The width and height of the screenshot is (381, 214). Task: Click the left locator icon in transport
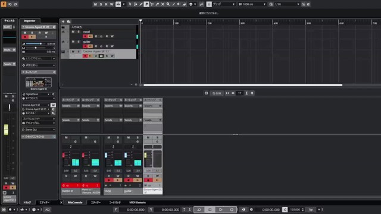point(116,209)
